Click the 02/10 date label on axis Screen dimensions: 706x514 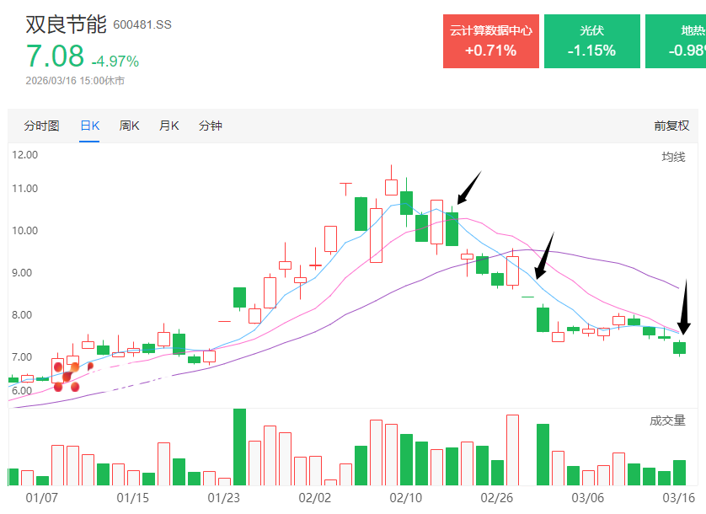pos(405,499)
